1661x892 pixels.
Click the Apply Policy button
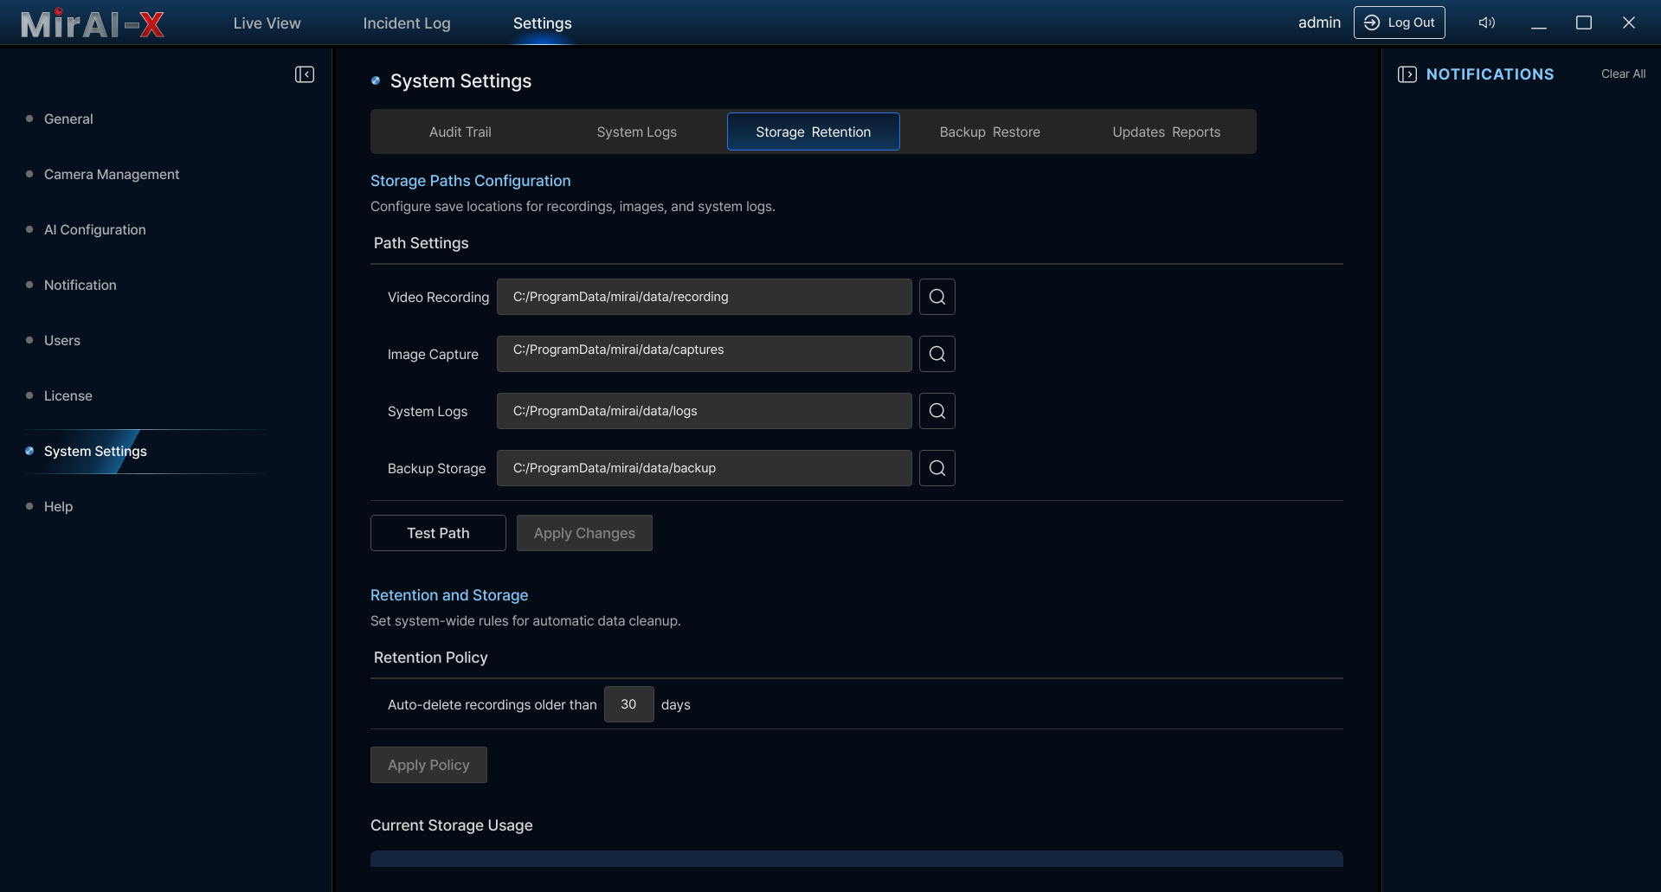point(428,765)
